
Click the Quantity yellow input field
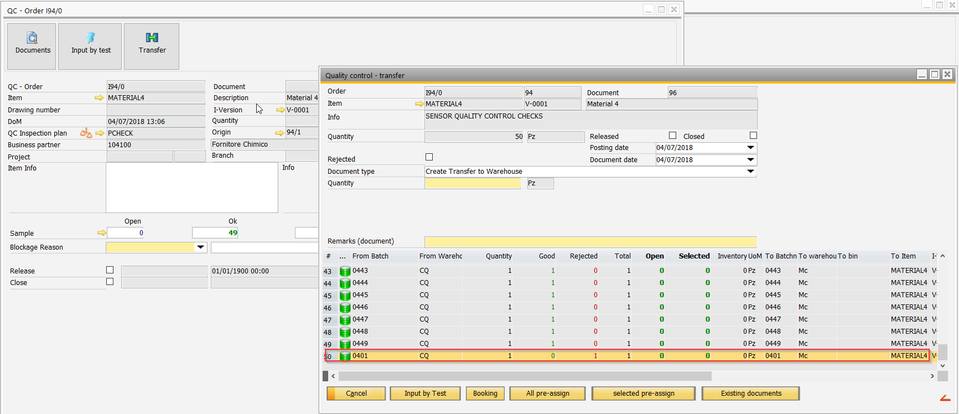pyautogui.click(x=473, y=183)
